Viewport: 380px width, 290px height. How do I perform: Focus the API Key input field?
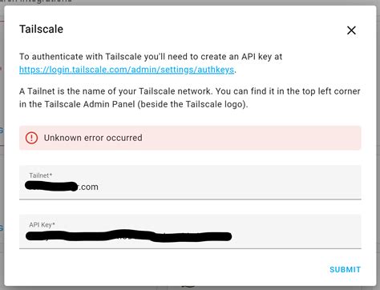(x=190, y=232)
